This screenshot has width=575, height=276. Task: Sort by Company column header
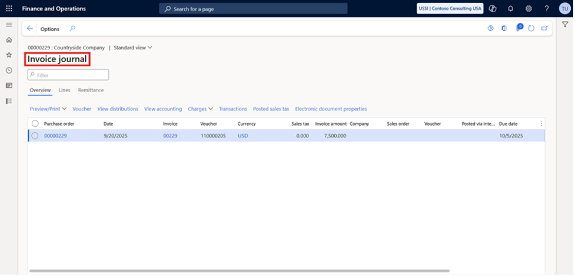[x=360, y=124]
